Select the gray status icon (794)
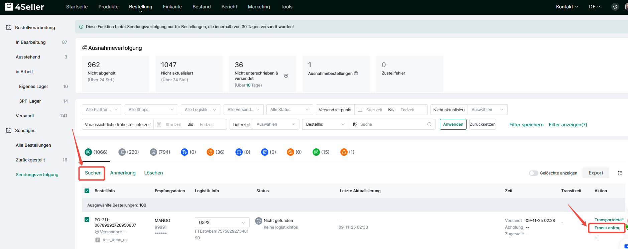Viewport: 628px width, 249px height. click(x=153, y=152)
